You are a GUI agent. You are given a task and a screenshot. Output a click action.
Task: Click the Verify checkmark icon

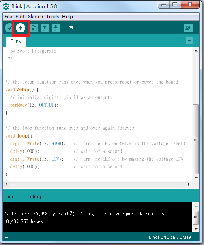(9, 28)
